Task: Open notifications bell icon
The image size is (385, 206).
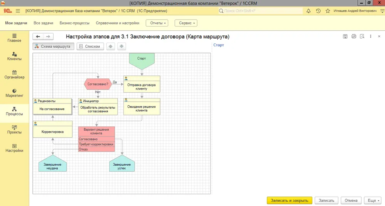Action: coord(308,11)
